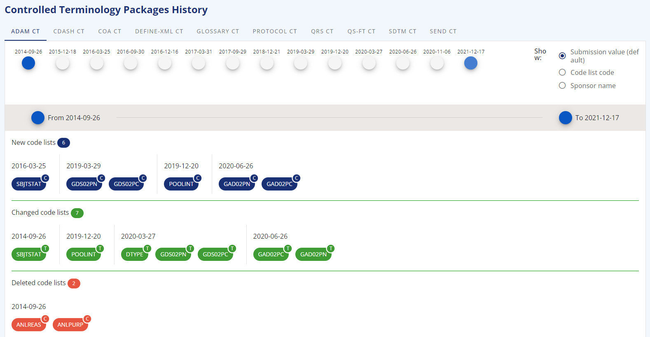Screen dimensions: 650x337
Task: Open deleted code list ANLPURP chip
Action: pos(70,325)
